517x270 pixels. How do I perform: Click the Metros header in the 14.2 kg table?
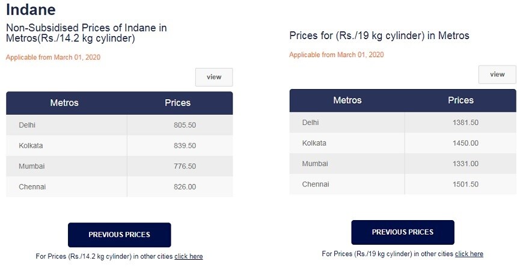point(64,103)
